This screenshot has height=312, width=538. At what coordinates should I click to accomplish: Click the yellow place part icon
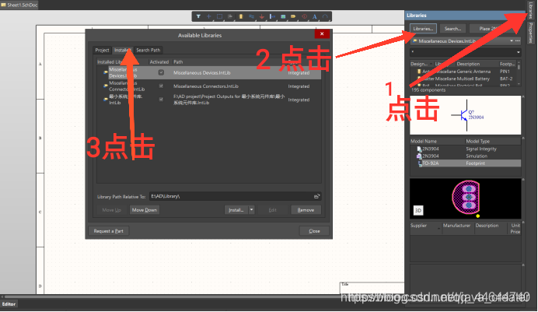pyautogui.click(x=241, y=16)
